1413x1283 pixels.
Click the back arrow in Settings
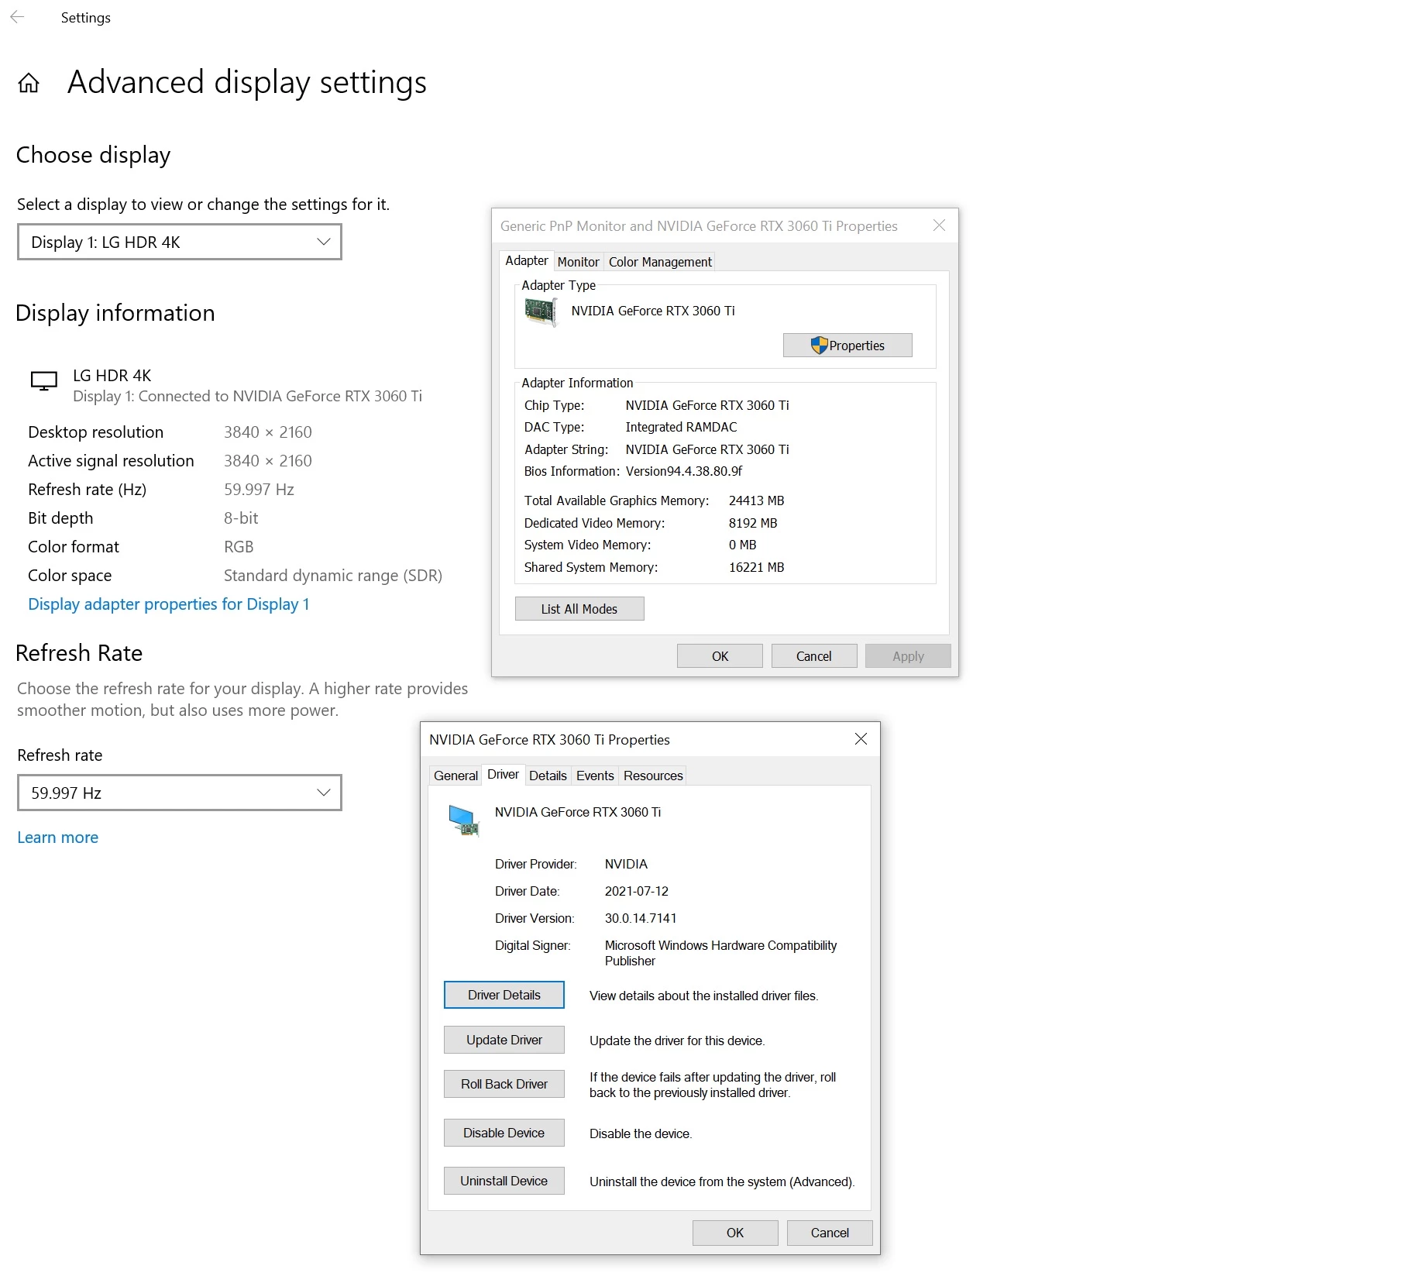(x=17, y=17)
